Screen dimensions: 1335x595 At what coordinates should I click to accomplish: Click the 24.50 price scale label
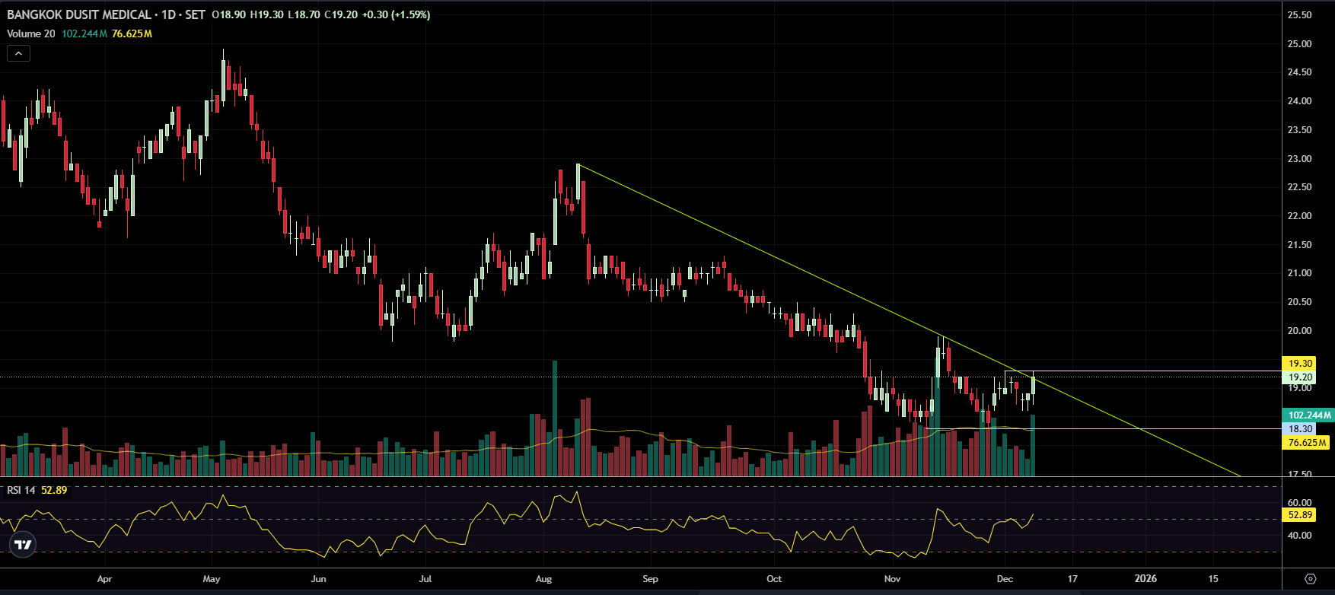[1299, 72]
